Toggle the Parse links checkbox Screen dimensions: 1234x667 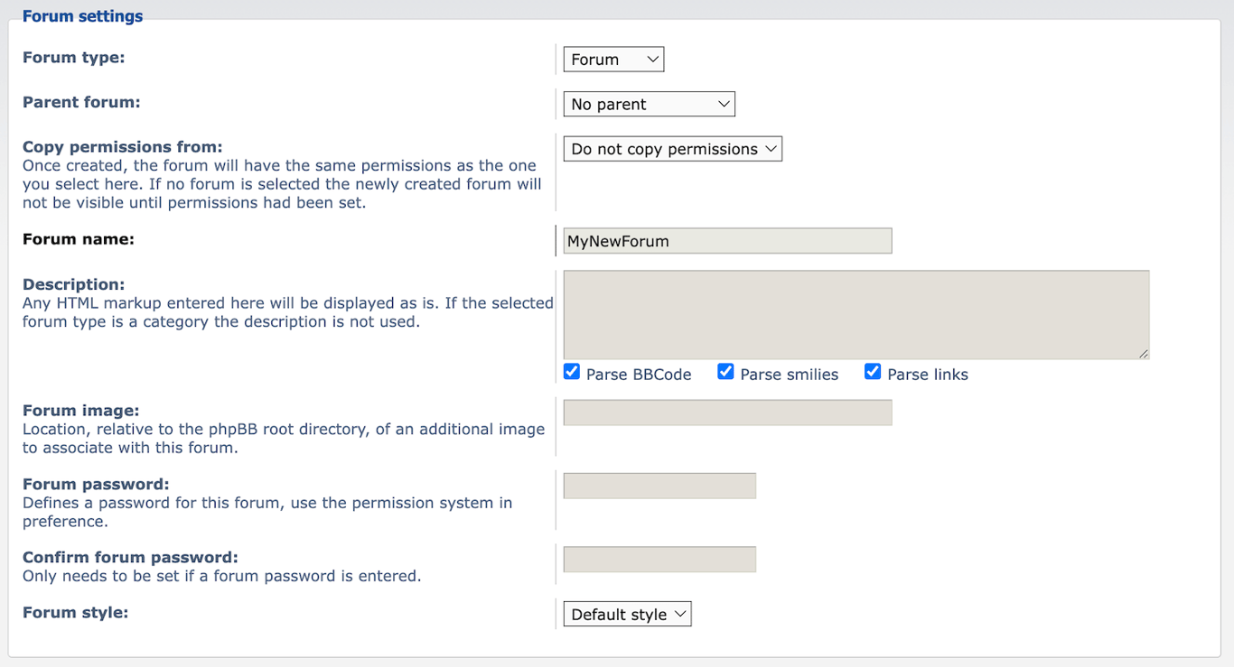pos(872,370)
